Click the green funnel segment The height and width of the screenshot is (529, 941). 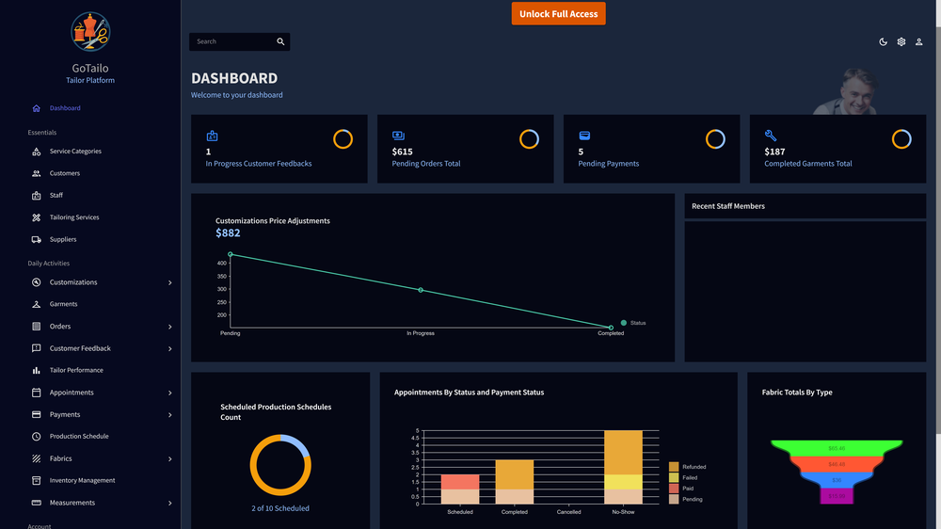837,448
